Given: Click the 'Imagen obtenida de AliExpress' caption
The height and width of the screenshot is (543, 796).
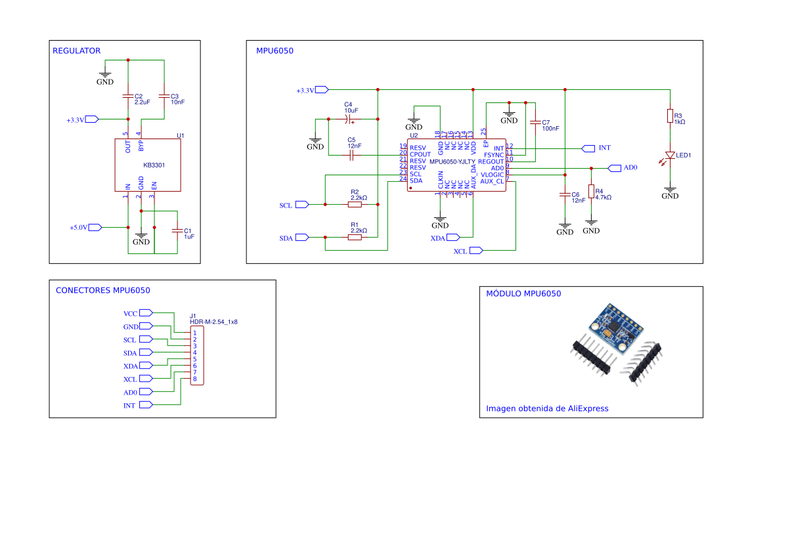Looking at the screenshot, I should (x=546, y=408).
